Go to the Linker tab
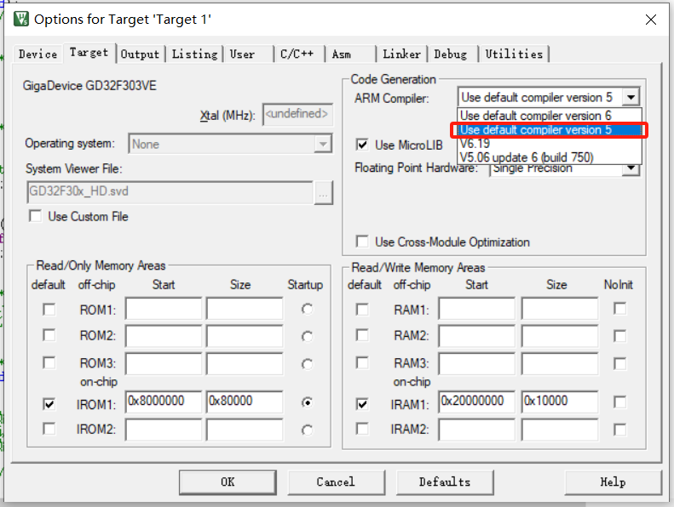 pos(402,54)
